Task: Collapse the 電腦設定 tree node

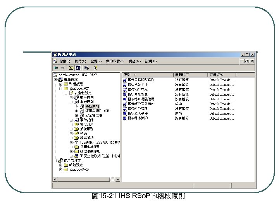Action: click(x=55, y=79)
